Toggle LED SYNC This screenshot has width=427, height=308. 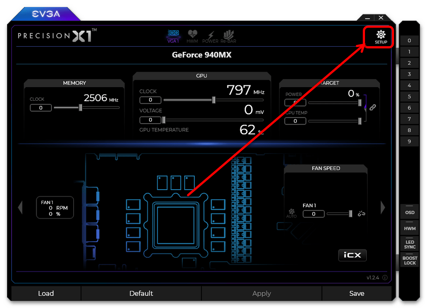click(x=409, y=244)
